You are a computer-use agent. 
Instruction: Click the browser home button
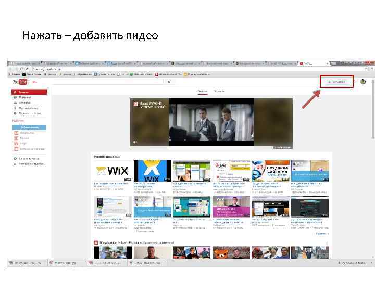pyautogui.click(x=27, y=69)
